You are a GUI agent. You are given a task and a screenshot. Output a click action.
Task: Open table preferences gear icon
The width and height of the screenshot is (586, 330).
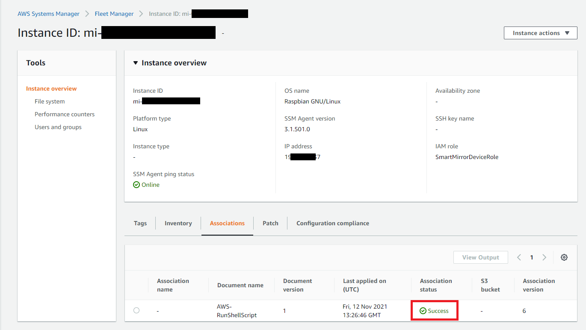pos(564,257)
